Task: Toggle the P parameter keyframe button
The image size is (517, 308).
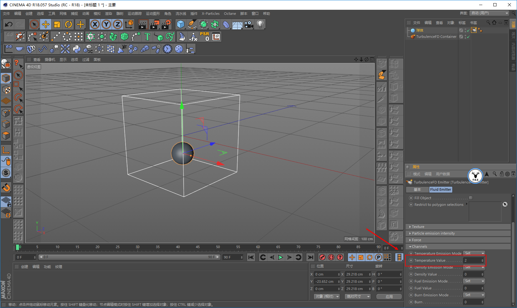Action: pyautogui.click(x=379, y=257)
